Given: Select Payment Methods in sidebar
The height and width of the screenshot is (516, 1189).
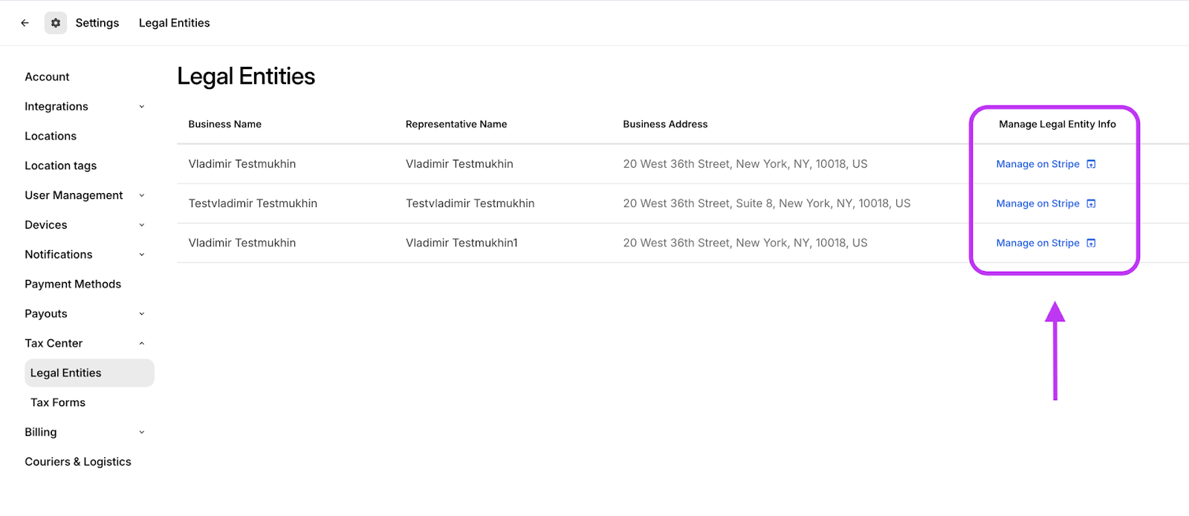Looking at the screenshot, I should click(73, 284).
